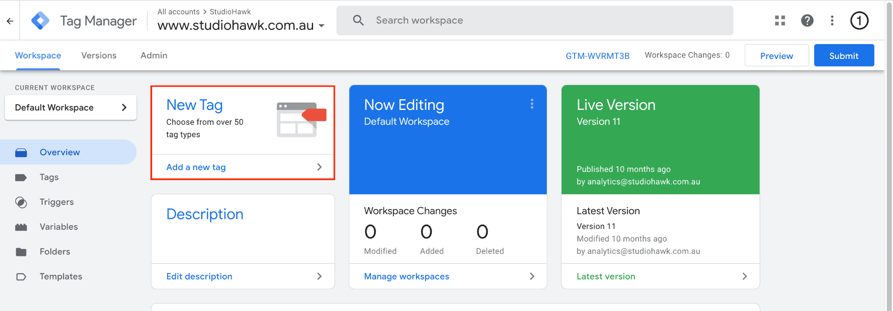Image resolution: width=893 pixels, height=311 pixels.
Task: Click the Latest version link
Action: [606, 277]
